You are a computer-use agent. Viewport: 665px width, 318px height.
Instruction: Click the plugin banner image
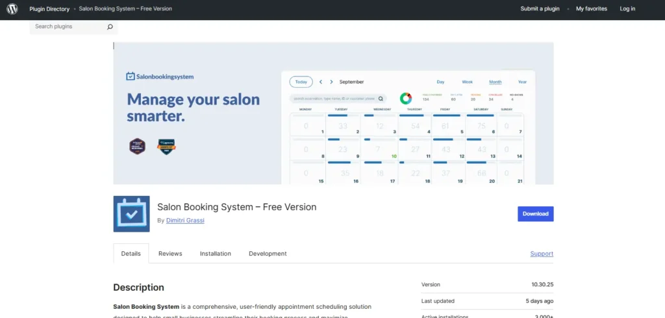click(x=333, y=113)
